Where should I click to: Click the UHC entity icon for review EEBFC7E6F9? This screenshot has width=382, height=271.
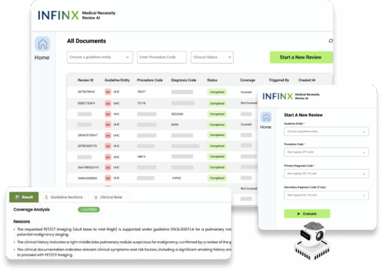(x=108, y=102)
